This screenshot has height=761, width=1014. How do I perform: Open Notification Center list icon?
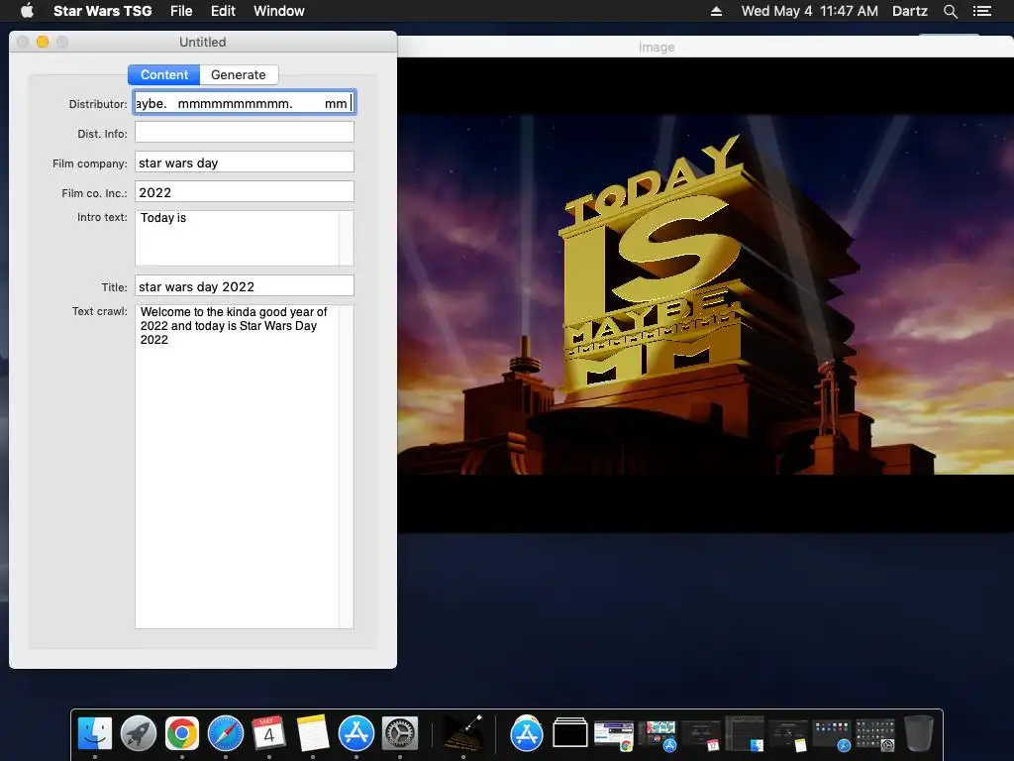click(982, 11)
